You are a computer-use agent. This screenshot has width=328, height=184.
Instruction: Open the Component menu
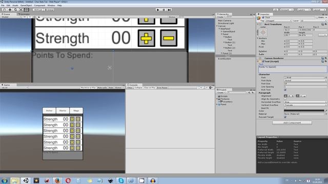[x=39, y=6]
